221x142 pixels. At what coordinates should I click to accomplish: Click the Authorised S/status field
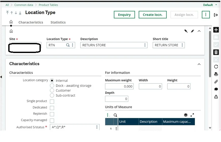75,127
